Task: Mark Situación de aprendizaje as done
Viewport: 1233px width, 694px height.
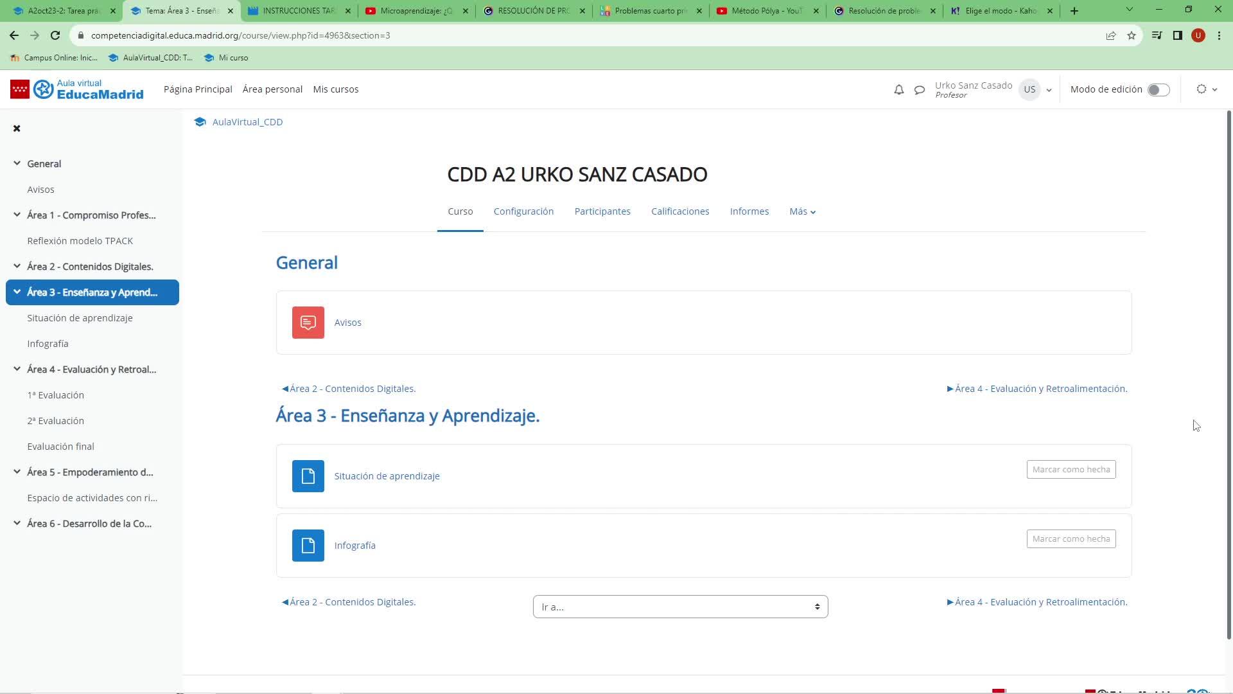Action: point(1071,470)
